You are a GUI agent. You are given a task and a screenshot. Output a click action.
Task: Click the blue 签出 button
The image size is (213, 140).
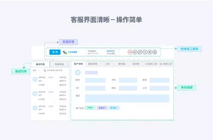pyautogui.click(x=55, y=52)
